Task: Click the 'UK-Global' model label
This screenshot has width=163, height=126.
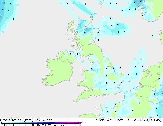Action: click(44, 120)
